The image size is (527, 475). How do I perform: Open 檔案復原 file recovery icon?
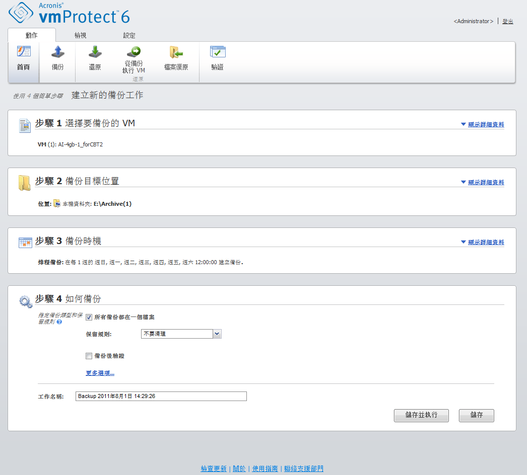point(176,52)
